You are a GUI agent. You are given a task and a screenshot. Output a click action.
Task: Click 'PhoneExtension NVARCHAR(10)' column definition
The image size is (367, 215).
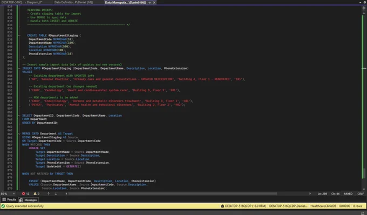point(51,53)
